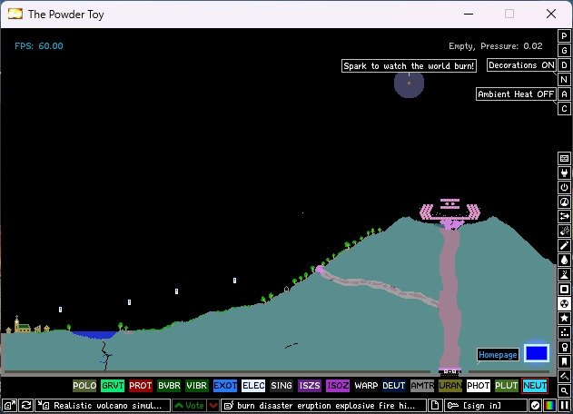Pick the EXOT element
This screenshot has height=414, width=573.
[x=225, y=386]
